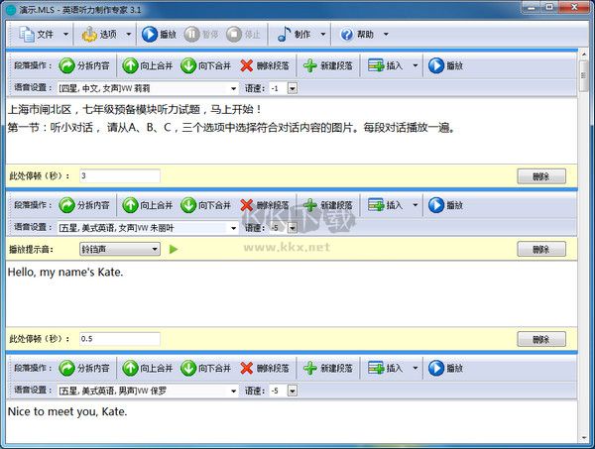Click 向上合并 in the first paragraph
The image size is (595, 449).
tap(148, 65)
